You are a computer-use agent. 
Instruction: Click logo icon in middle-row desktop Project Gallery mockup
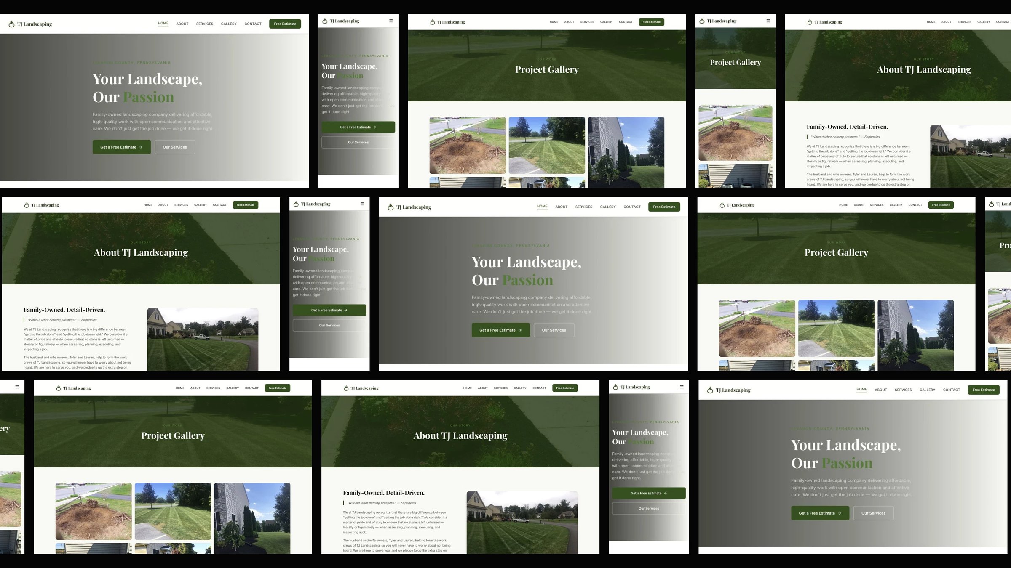pyautogui.click(x=722, y=205)
